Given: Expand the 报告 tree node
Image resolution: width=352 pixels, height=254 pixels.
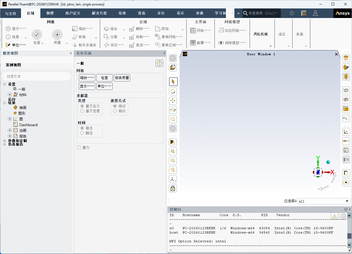Looking at the screenshot, I should (9, 136).
